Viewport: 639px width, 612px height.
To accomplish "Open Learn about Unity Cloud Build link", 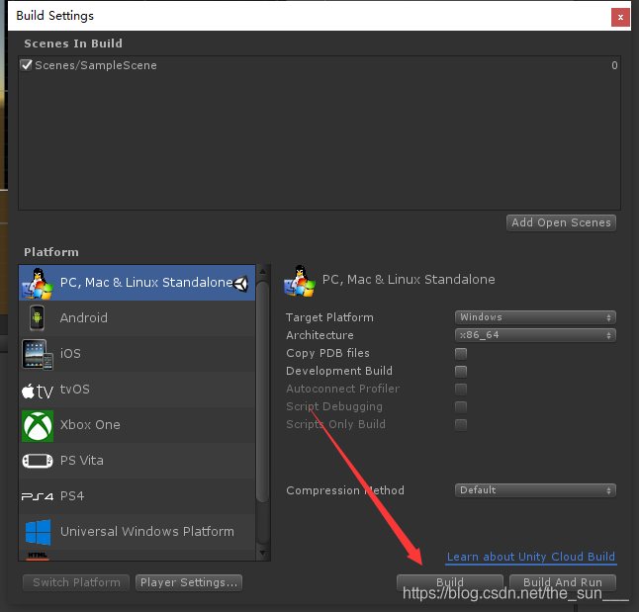I will (531, 557).
